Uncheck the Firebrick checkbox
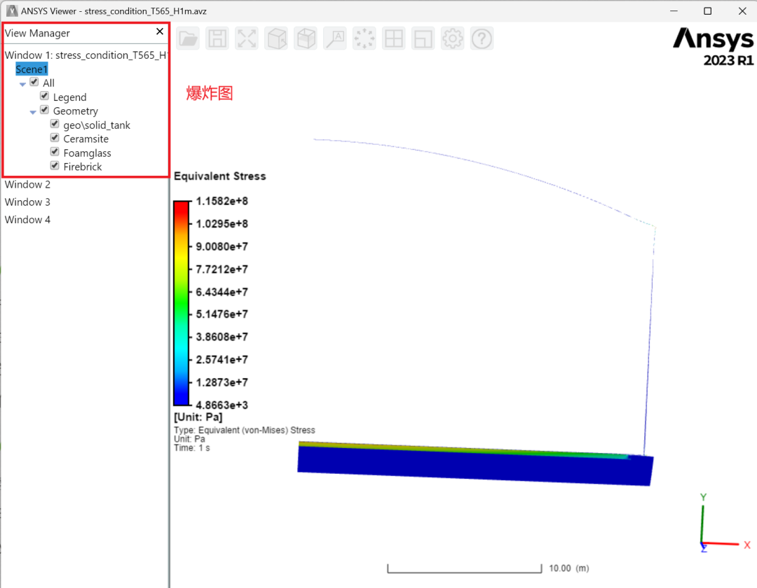Image resolution: width=757 pixels, height=588 pixels. pos(55,166)
